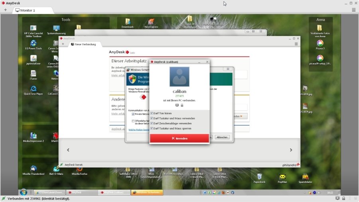The height and width of the screenshot is (202, 359).
Task: Open hamburger menu in remote AnyDesk window
Action: pyautogui.click(x=296, y=44)
